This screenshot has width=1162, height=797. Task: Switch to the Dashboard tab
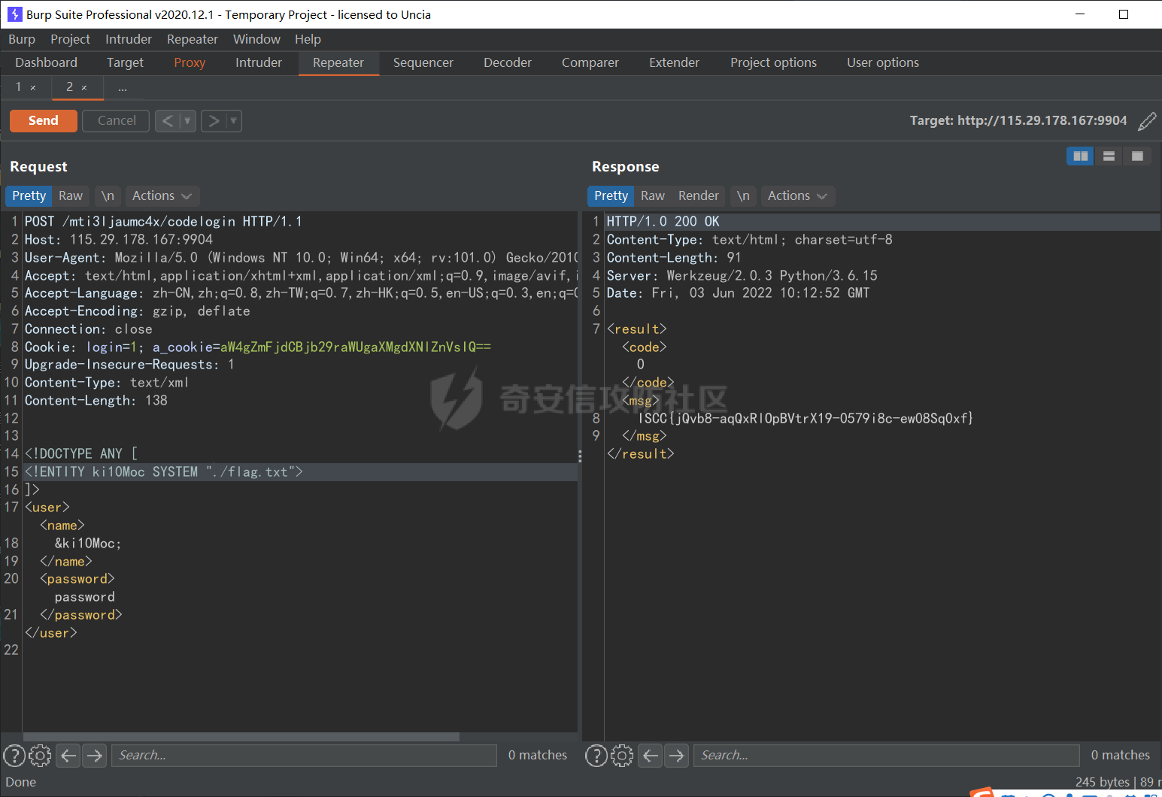click(x=46, y=62)
